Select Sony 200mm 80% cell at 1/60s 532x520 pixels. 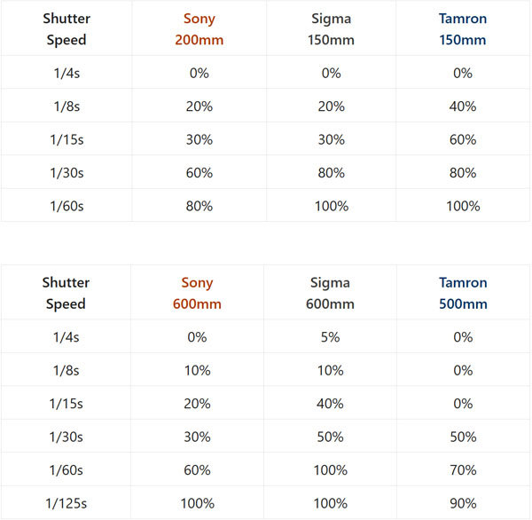pyautogui.click(x=199, y=206)
